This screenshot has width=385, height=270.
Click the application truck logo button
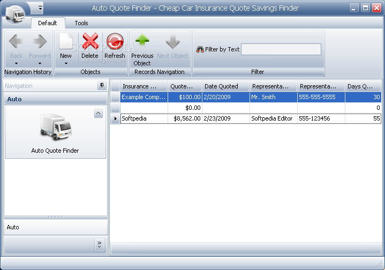point(16,12)
